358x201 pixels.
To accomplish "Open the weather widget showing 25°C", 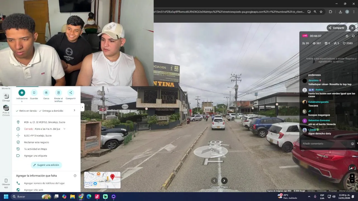I will point(287,197).
